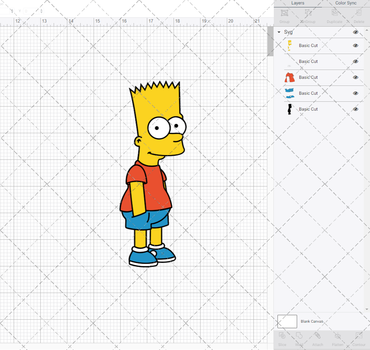The image size is (370, 350).
Task: Hide the white Basic Cut layer
Action: (x=355, y=61)
